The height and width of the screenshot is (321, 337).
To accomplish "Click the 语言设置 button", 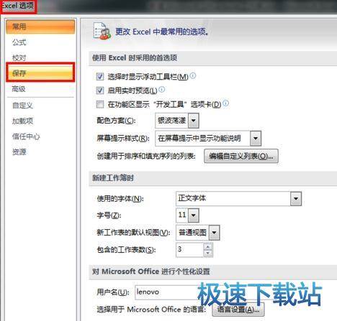I will 238,310.
